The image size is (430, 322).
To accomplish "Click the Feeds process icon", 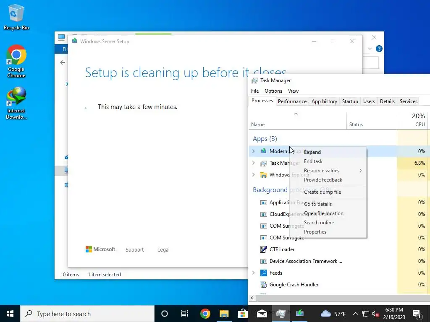I will [264, 273].
